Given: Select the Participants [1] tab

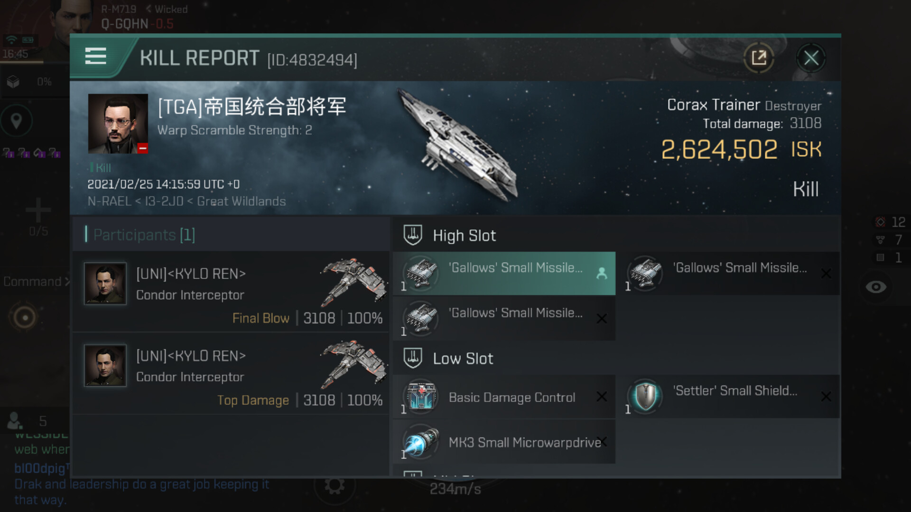Looking at the screenshot, I should (144, 235).
